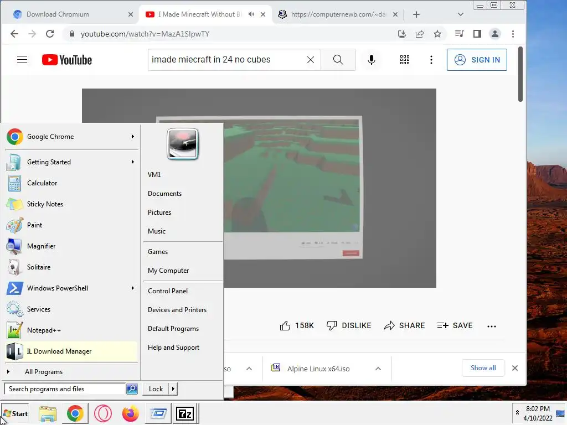567x425 pixels.
Task: Open Lock options arrow
Action: [x=173, y=389]
